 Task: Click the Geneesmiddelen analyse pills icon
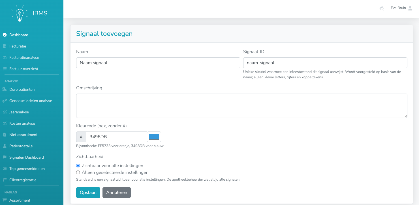(5, 101)
